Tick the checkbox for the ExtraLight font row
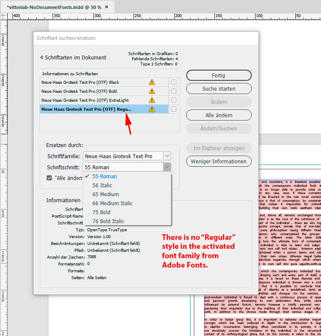Screen dimensions: 321x336 click(x=174, y=100)
